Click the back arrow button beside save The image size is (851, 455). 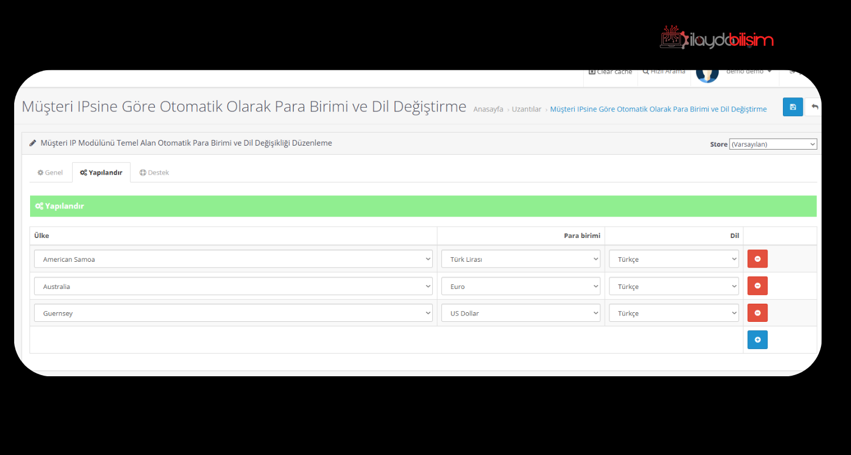click(x=814, y=107)
